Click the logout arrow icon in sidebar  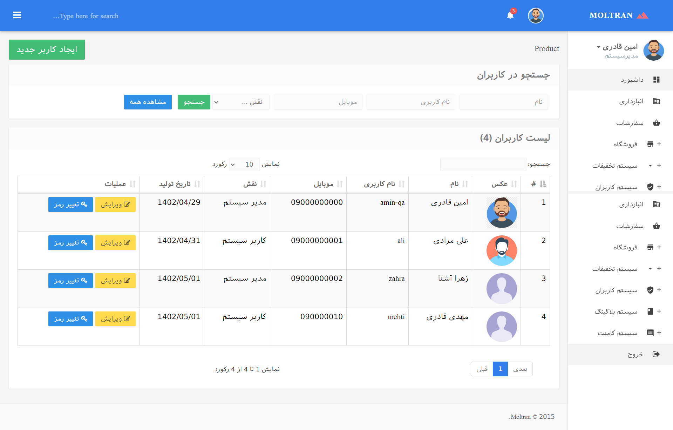click(x=656, y=354)
